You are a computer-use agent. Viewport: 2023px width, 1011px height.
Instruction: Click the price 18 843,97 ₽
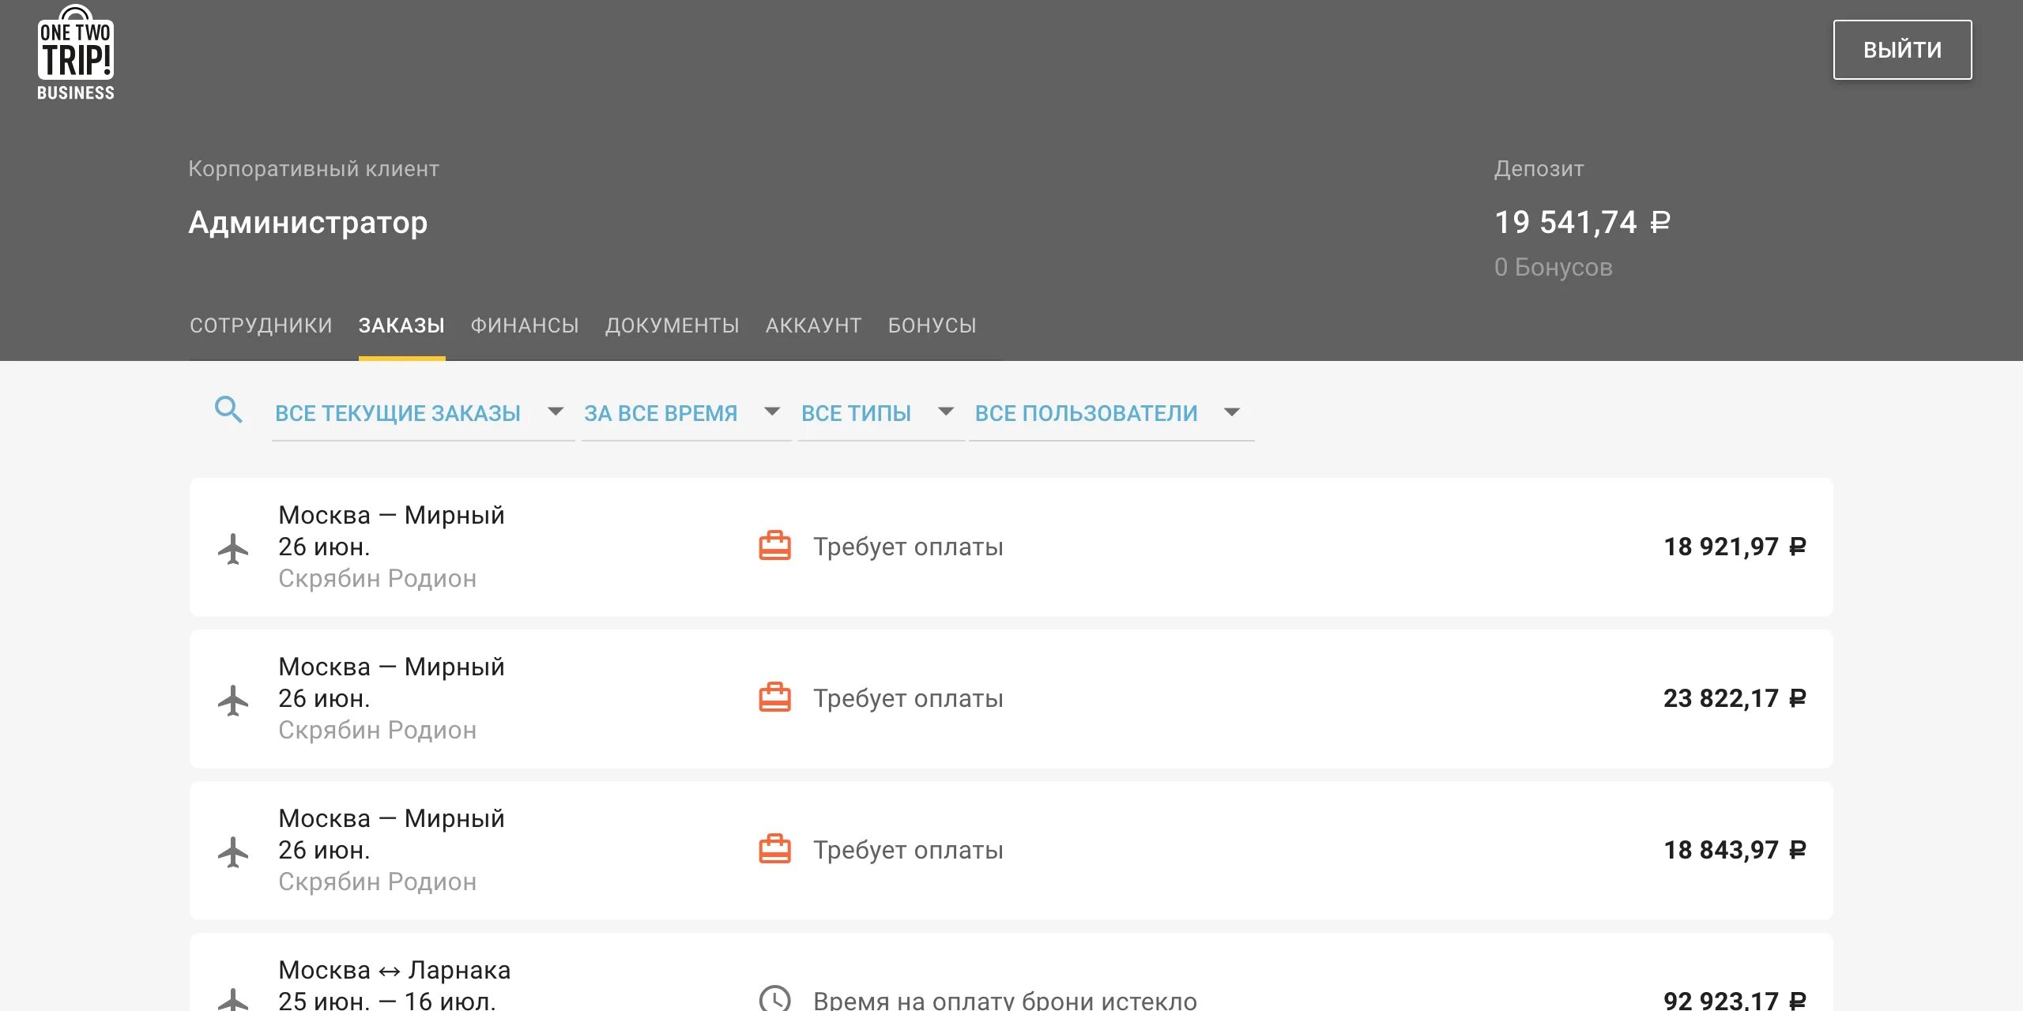[1735, 850]
